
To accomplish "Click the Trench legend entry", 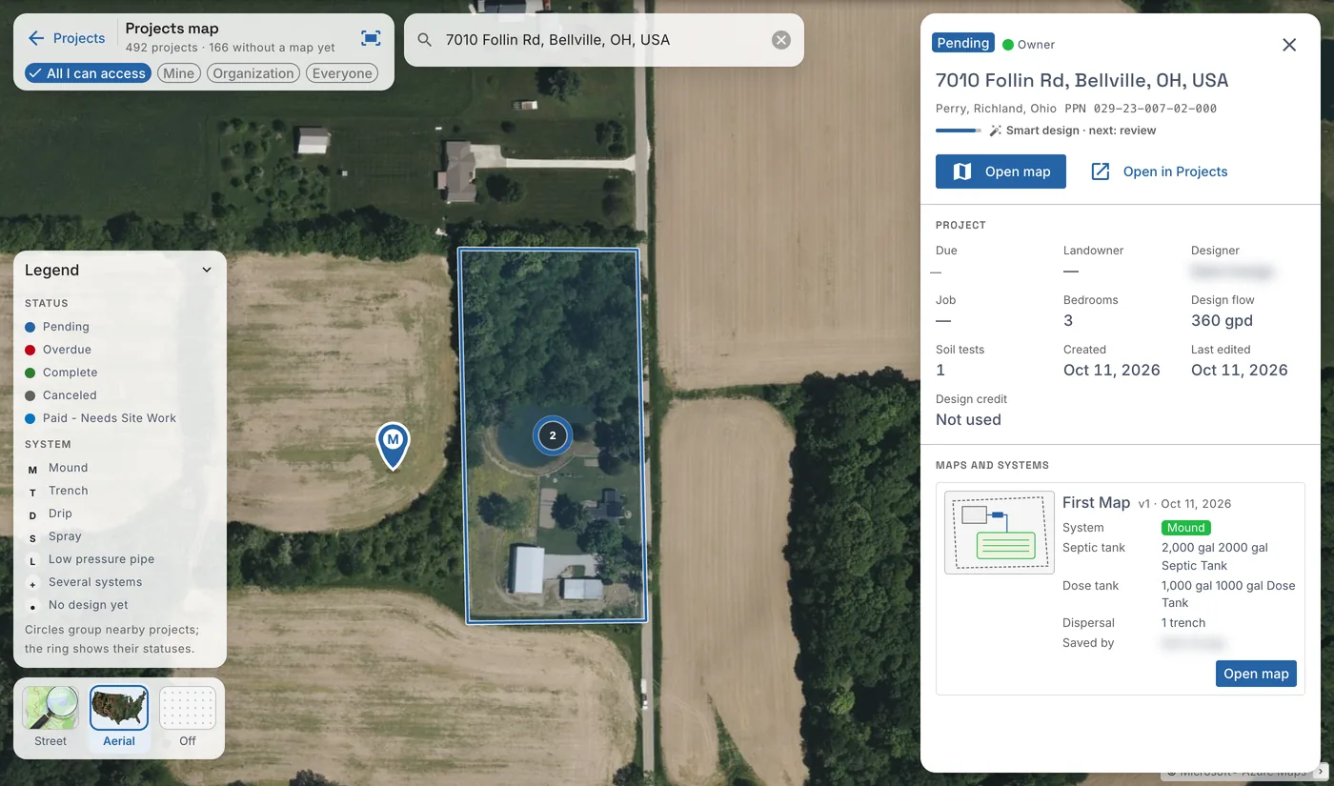I will (56, 491).
